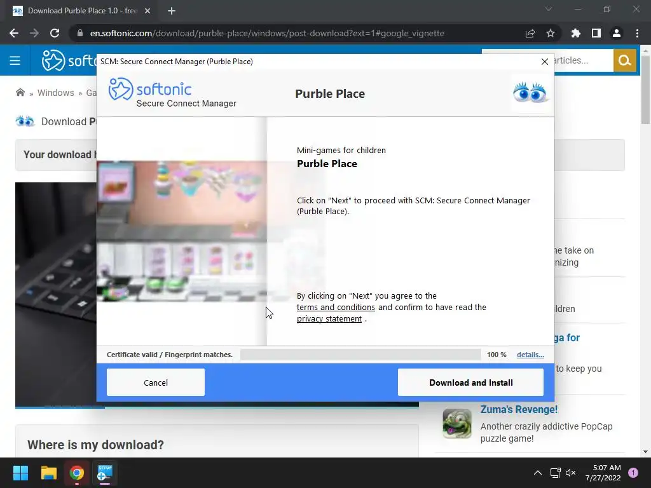Open Chrome three-dot menu
The height and width of the screenshot is (488, 651).
coord(637,33)
